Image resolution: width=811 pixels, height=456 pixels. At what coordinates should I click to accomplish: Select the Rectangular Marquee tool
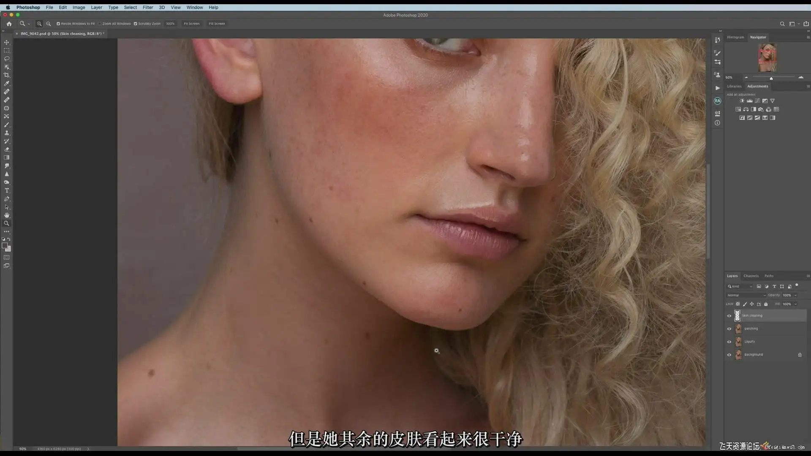[7, 50]
